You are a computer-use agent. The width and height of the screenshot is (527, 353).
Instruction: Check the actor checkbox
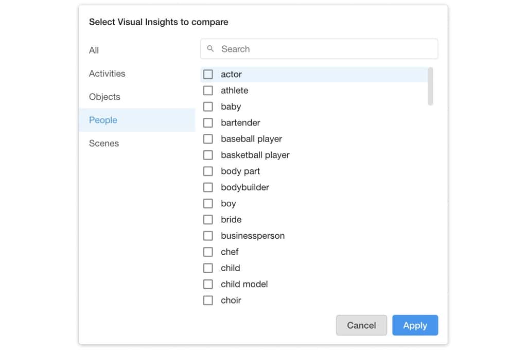[x=208, y=74]
